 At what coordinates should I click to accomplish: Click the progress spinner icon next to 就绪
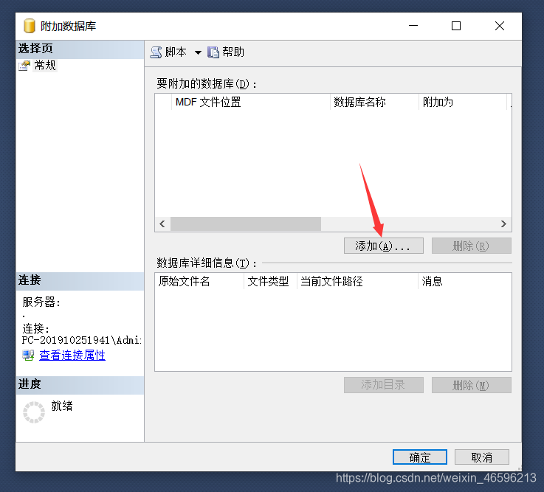tap(34, 412)
